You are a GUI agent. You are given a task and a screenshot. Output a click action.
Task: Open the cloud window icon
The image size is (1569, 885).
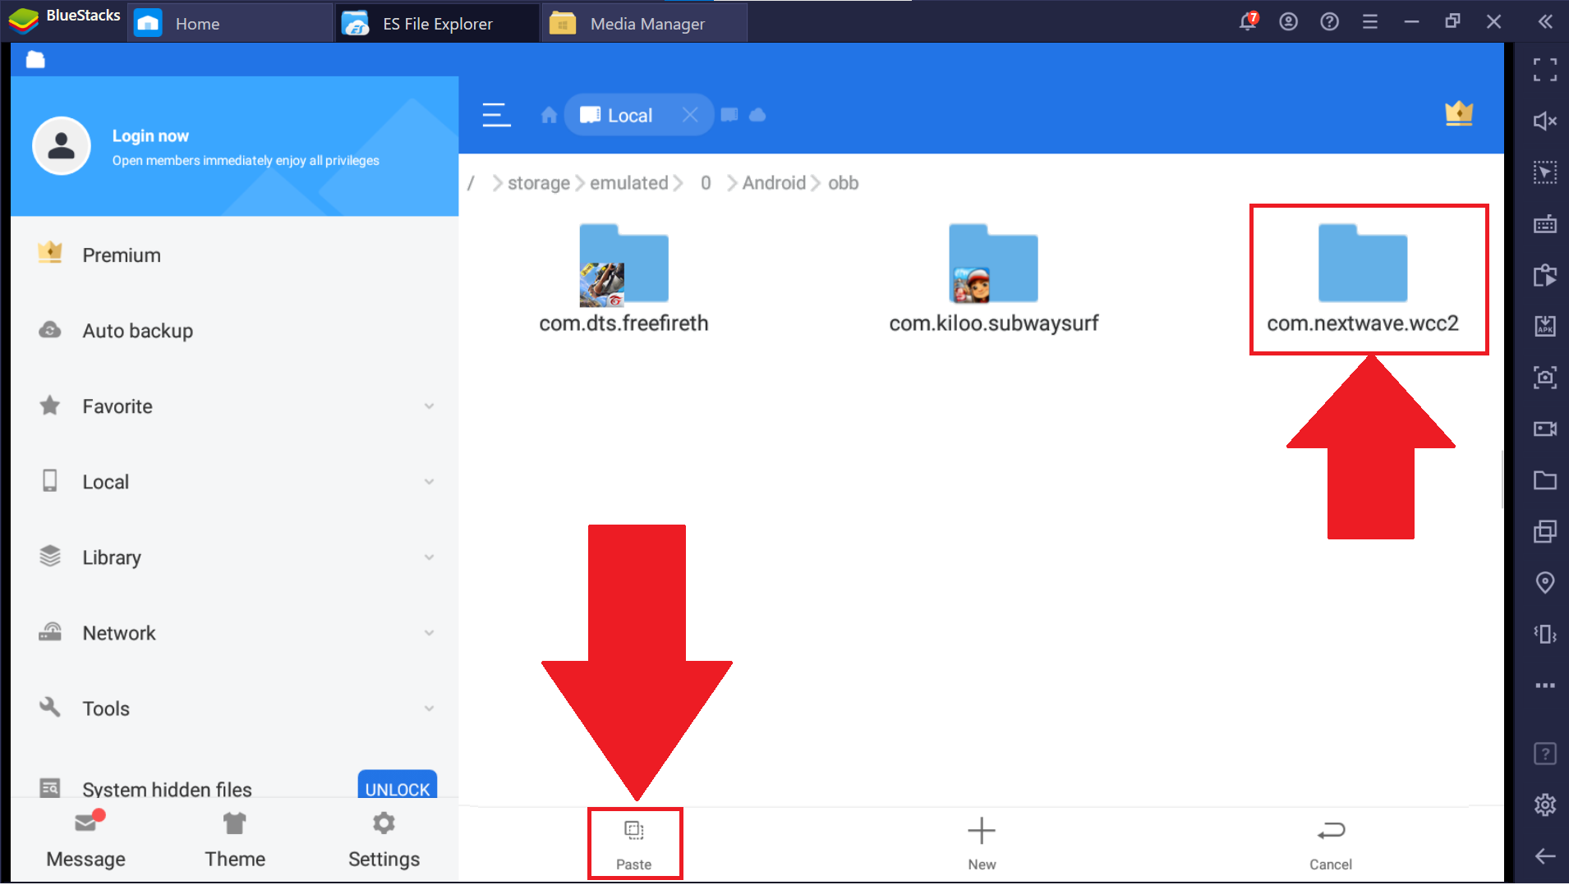click(757, 115)
